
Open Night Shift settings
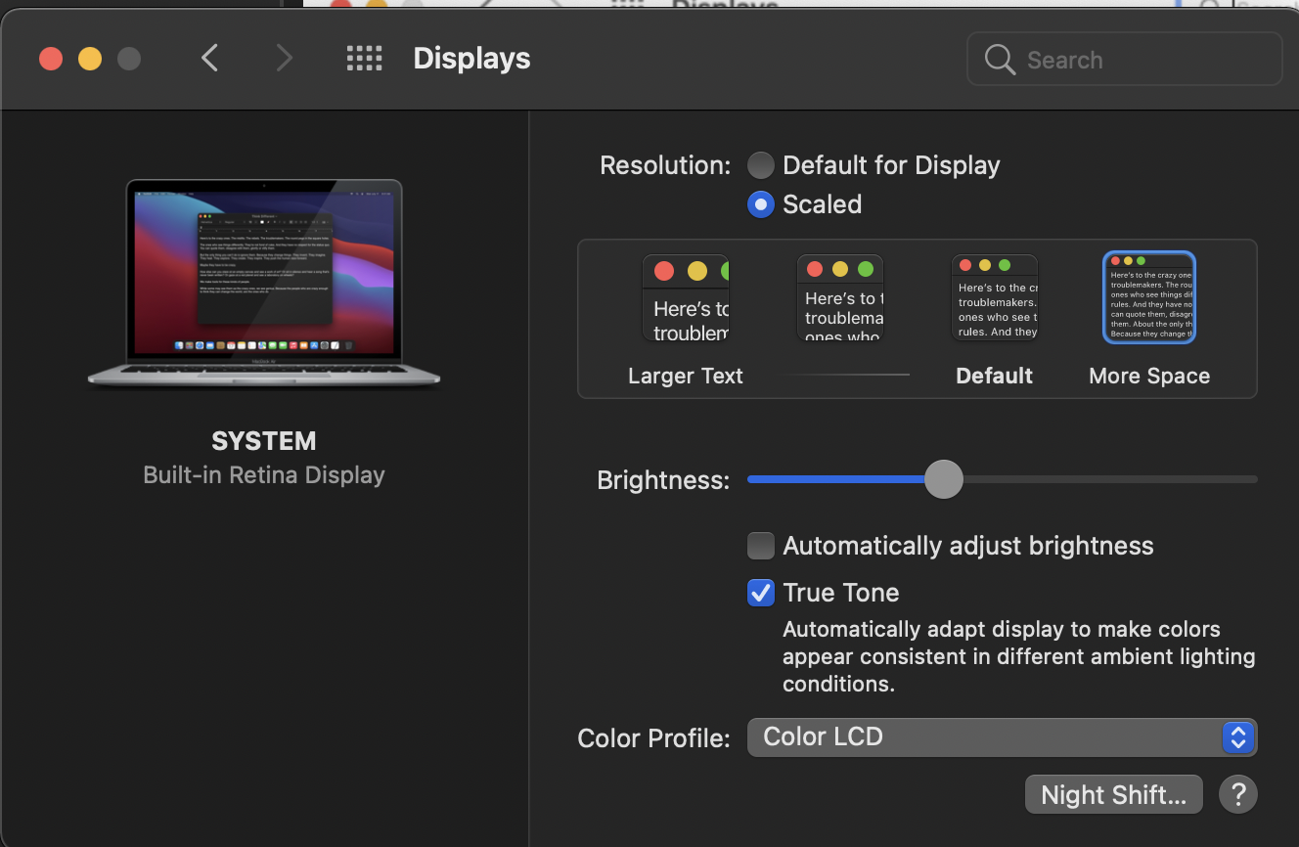coord(1113,794)
